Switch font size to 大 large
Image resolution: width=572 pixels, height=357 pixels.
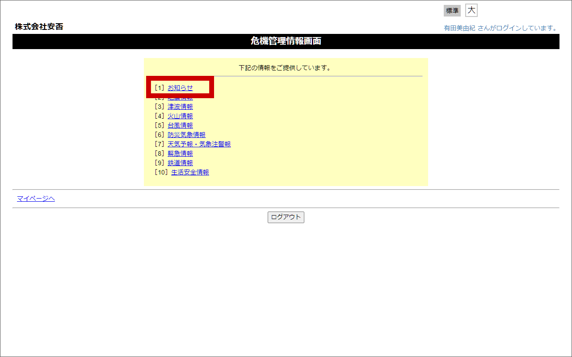coord(471,10)
